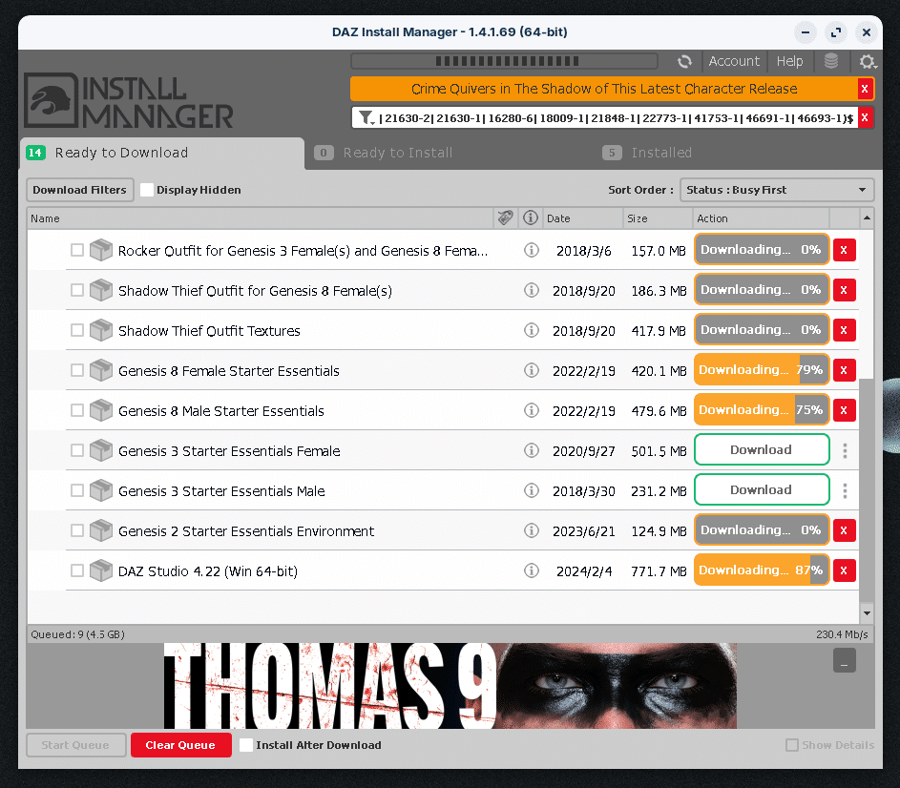Open Account menu

tap(734, 61)
